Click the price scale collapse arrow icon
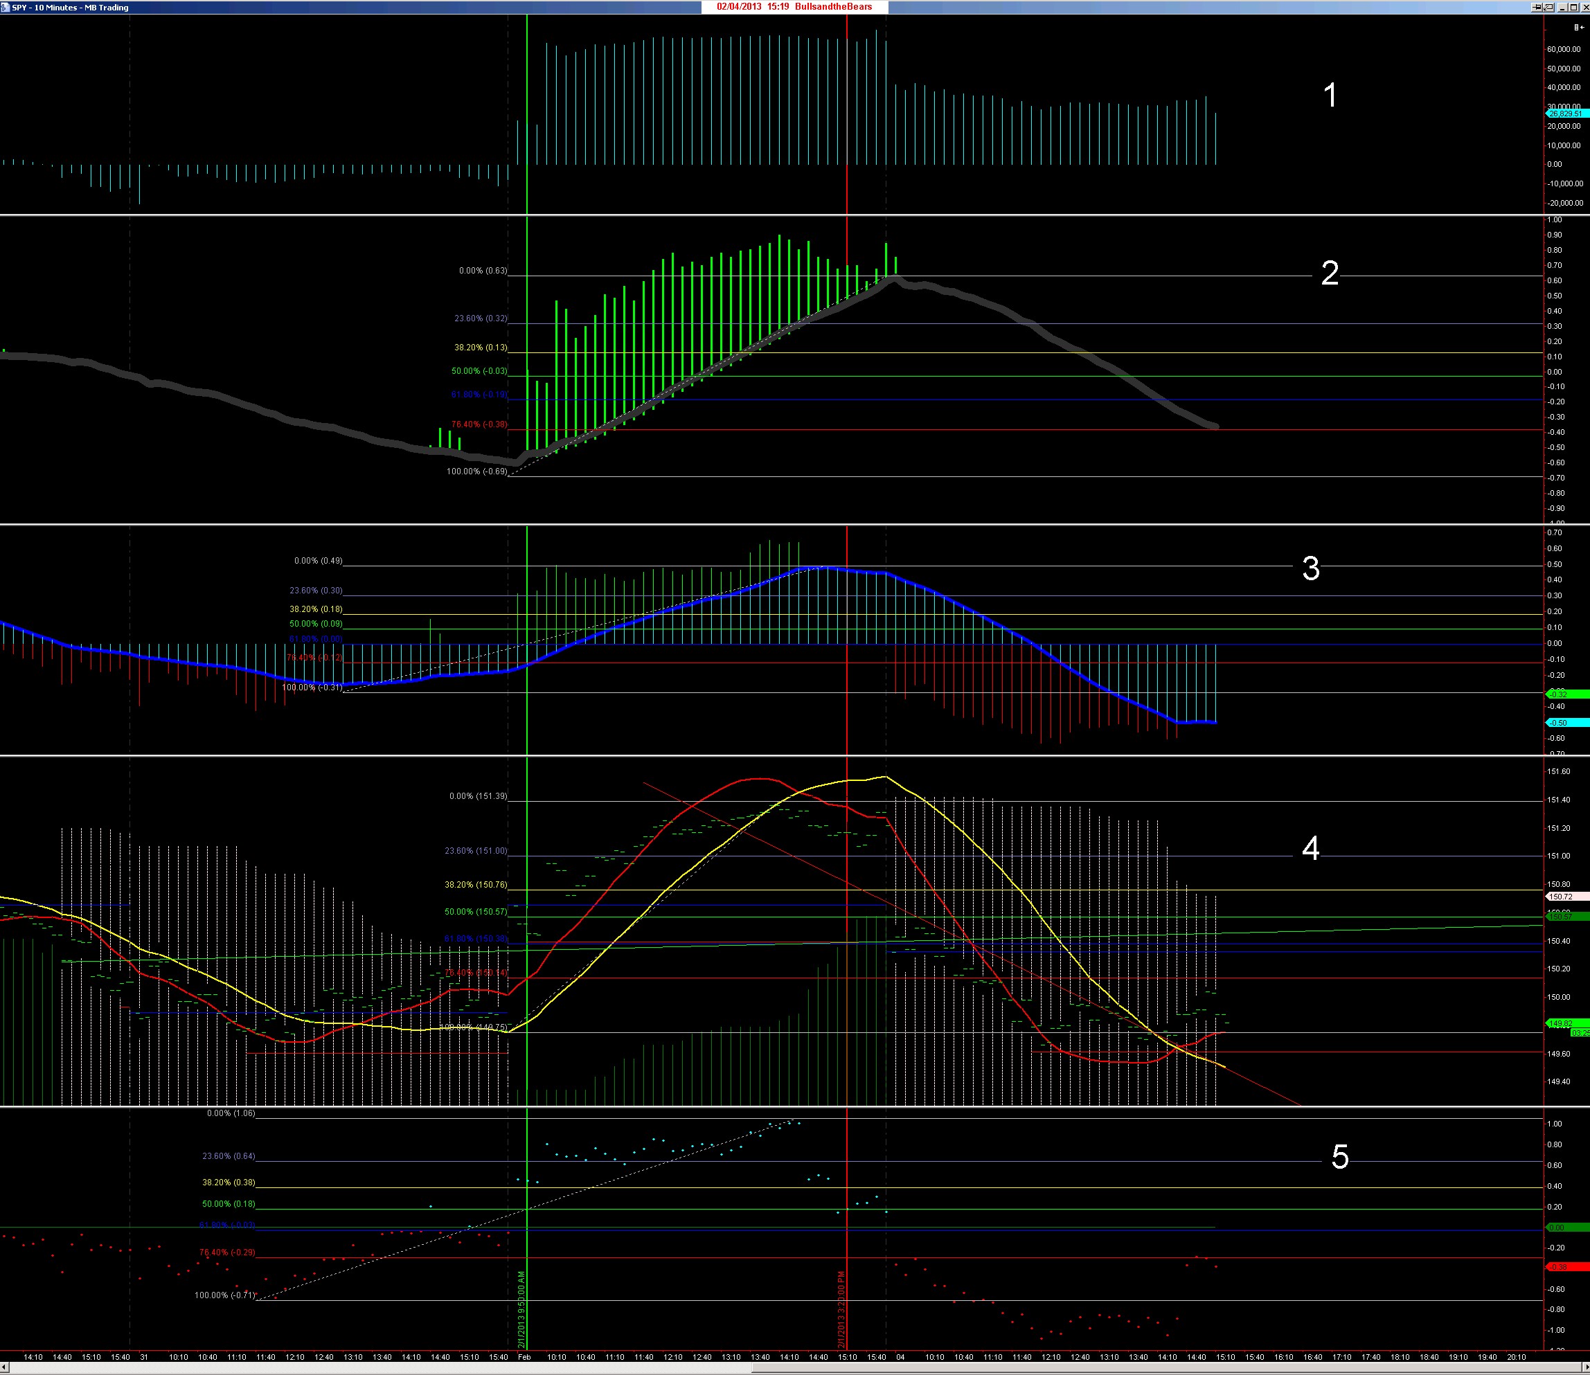The width and height of the screenshot is (1590, 1375). click(x=1579, y=28)
